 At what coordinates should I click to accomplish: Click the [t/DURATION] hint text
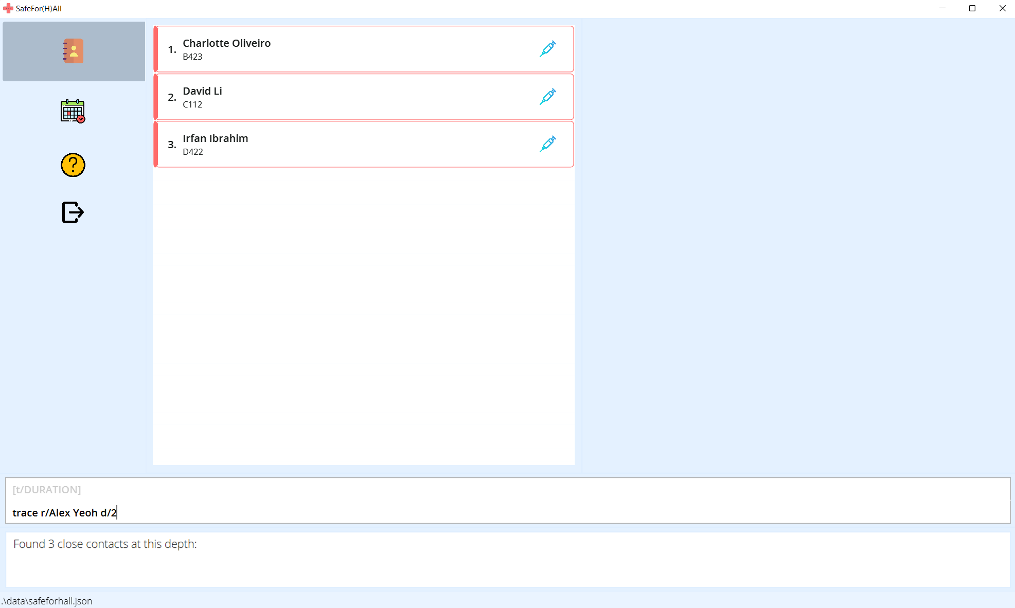tap(47, 490)
